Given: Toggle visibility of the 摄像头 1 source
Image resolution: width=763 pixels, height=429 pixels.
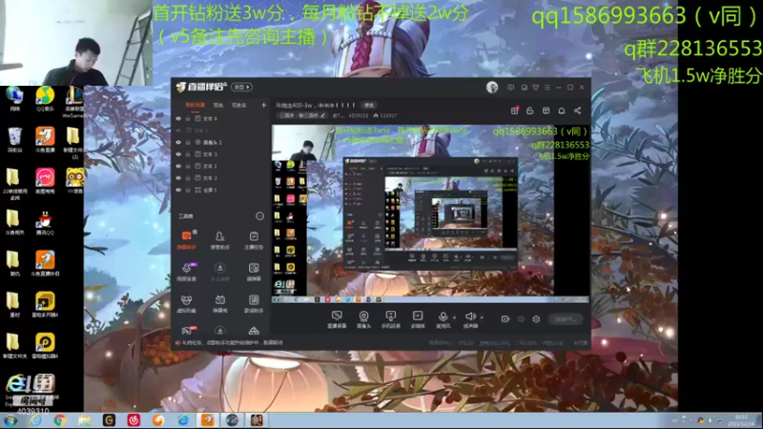Looking at the screenshot, I should 178,142.
